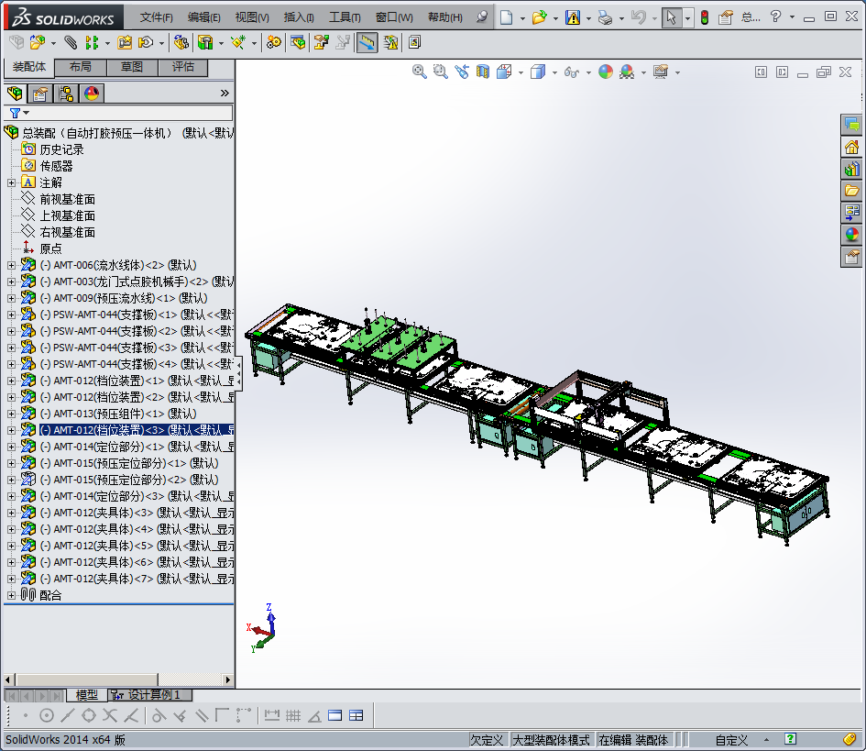
Task: Click the Open file folder icon
Action: pos(539,17)
